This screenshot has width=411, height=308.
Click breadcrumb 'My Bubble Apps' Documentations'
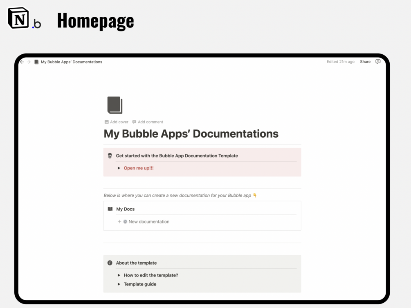pyautogui.click(x=72, y=62)
